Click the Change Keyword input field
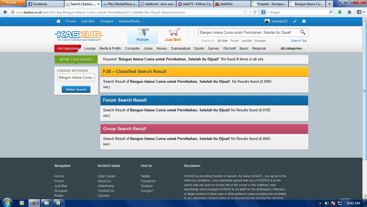This screenshot has height=207, width=367. (76, 77)
